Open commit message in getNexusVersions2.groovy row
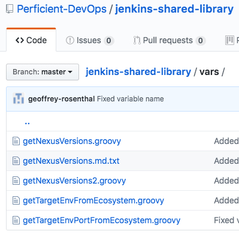 click(x=226, y=181)
